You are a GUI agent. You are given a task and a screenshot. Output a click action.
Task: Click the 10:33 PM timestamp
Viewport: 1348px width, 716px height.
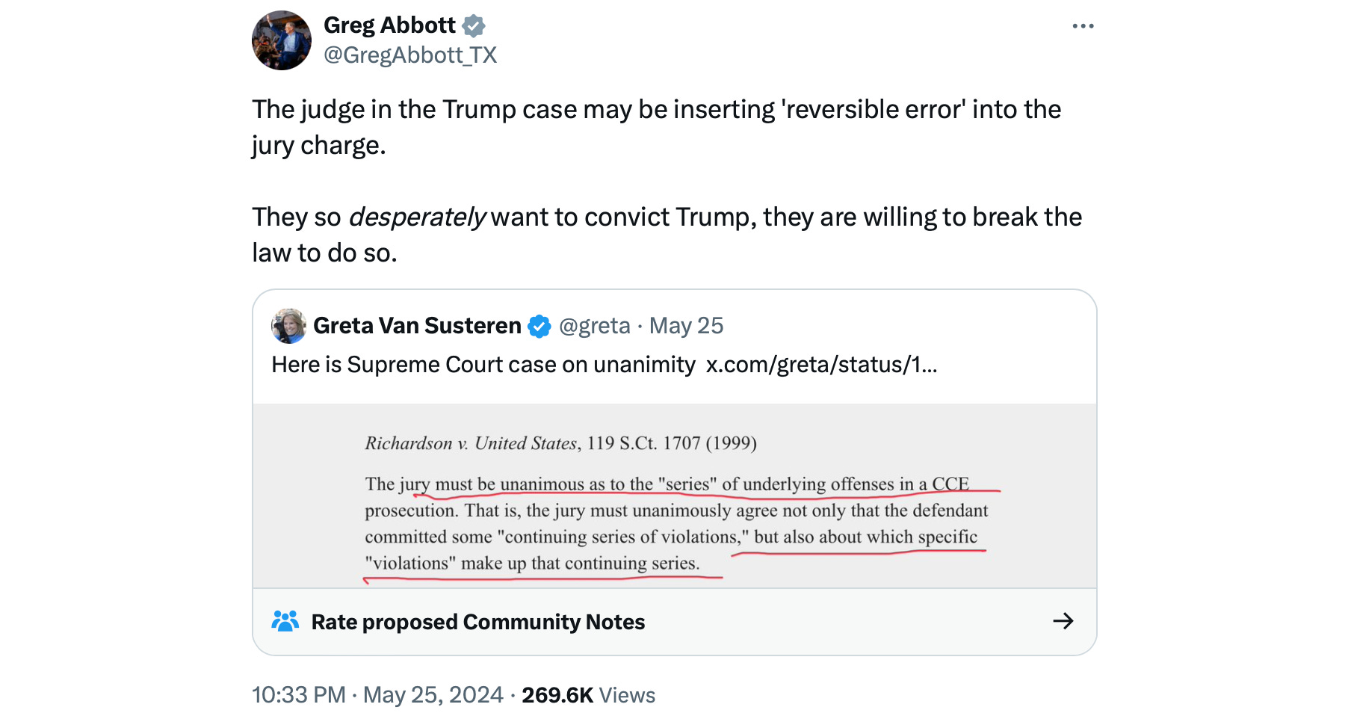[299, 695]
